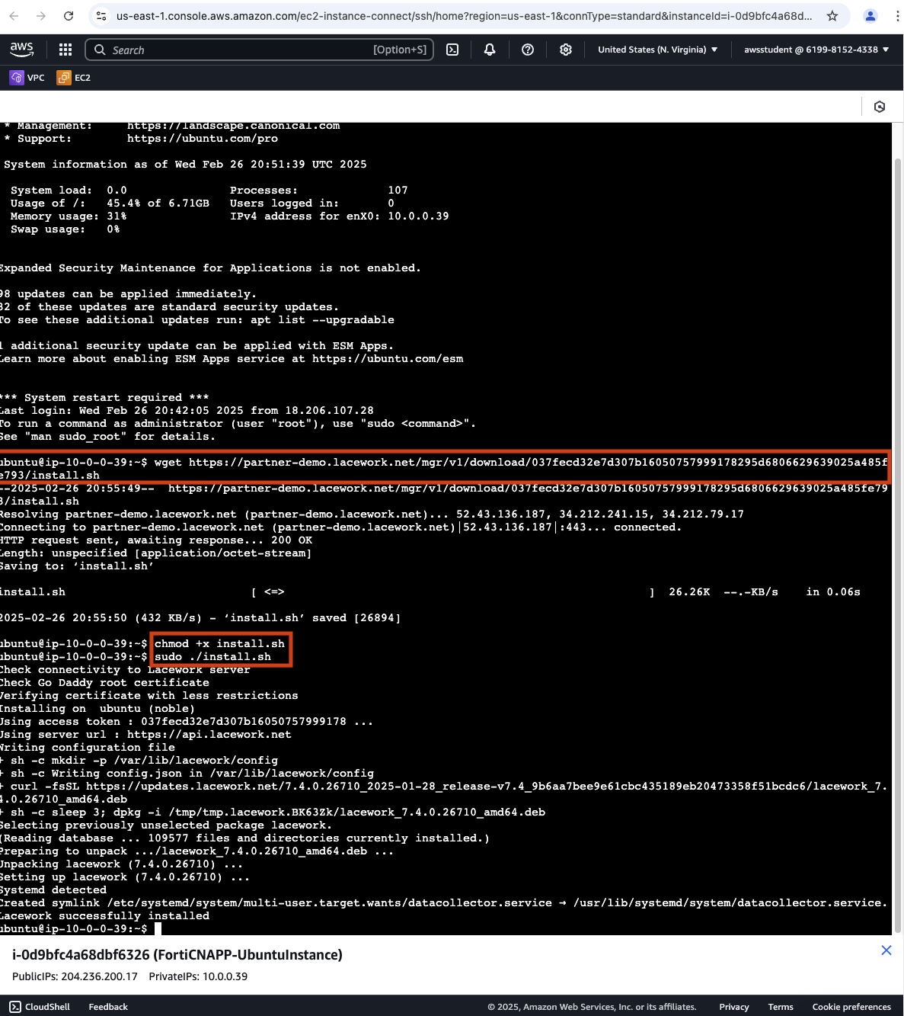Click the 'Writing configuration file' output line
The width and height of the screenshot is (904, 1016).
point(88,748)
